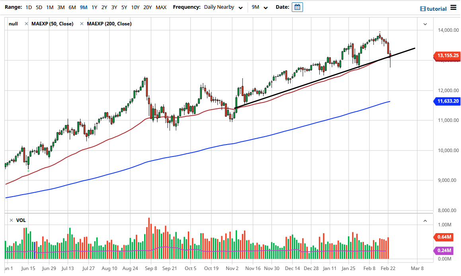Switch range to 1D
The height and width of the screenshot is (276, 461).
point(28,7)
